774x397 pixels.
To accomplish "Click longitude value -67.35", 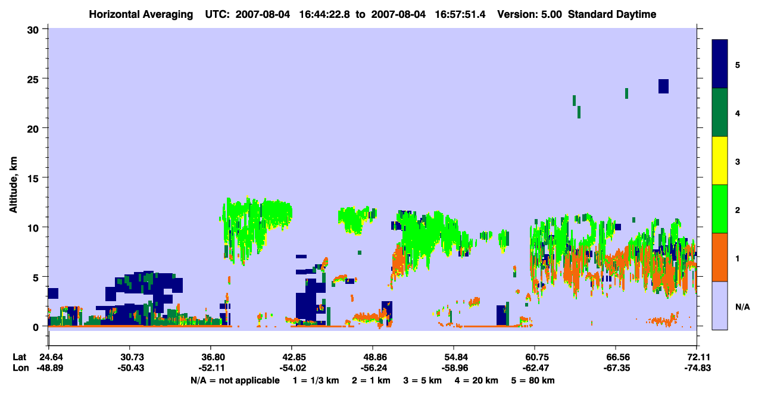I will 616,368.
